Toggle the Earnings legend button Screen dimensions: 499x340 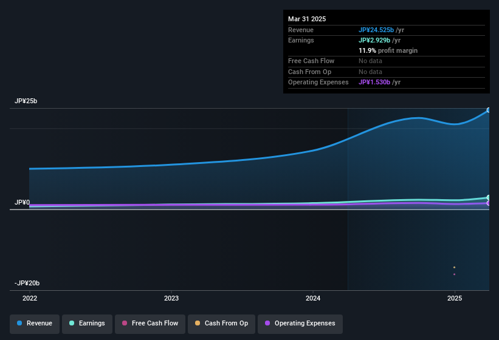coord(87,324)
